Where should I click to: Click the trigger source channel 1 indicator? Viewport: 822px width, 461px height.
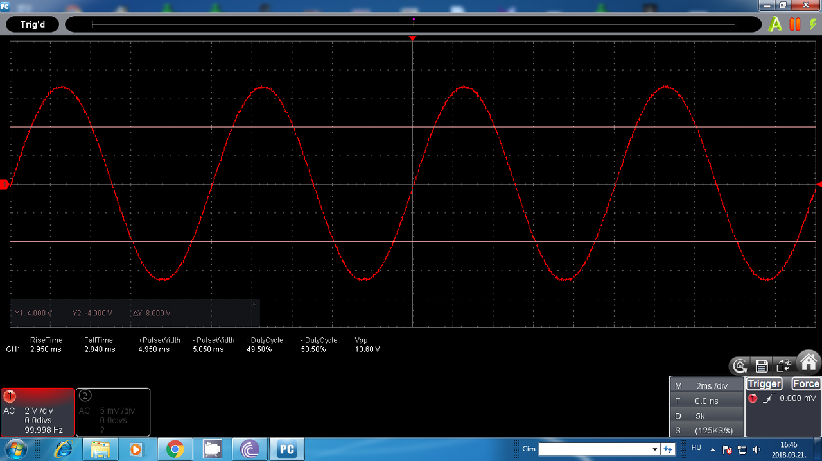pos(753,398)
